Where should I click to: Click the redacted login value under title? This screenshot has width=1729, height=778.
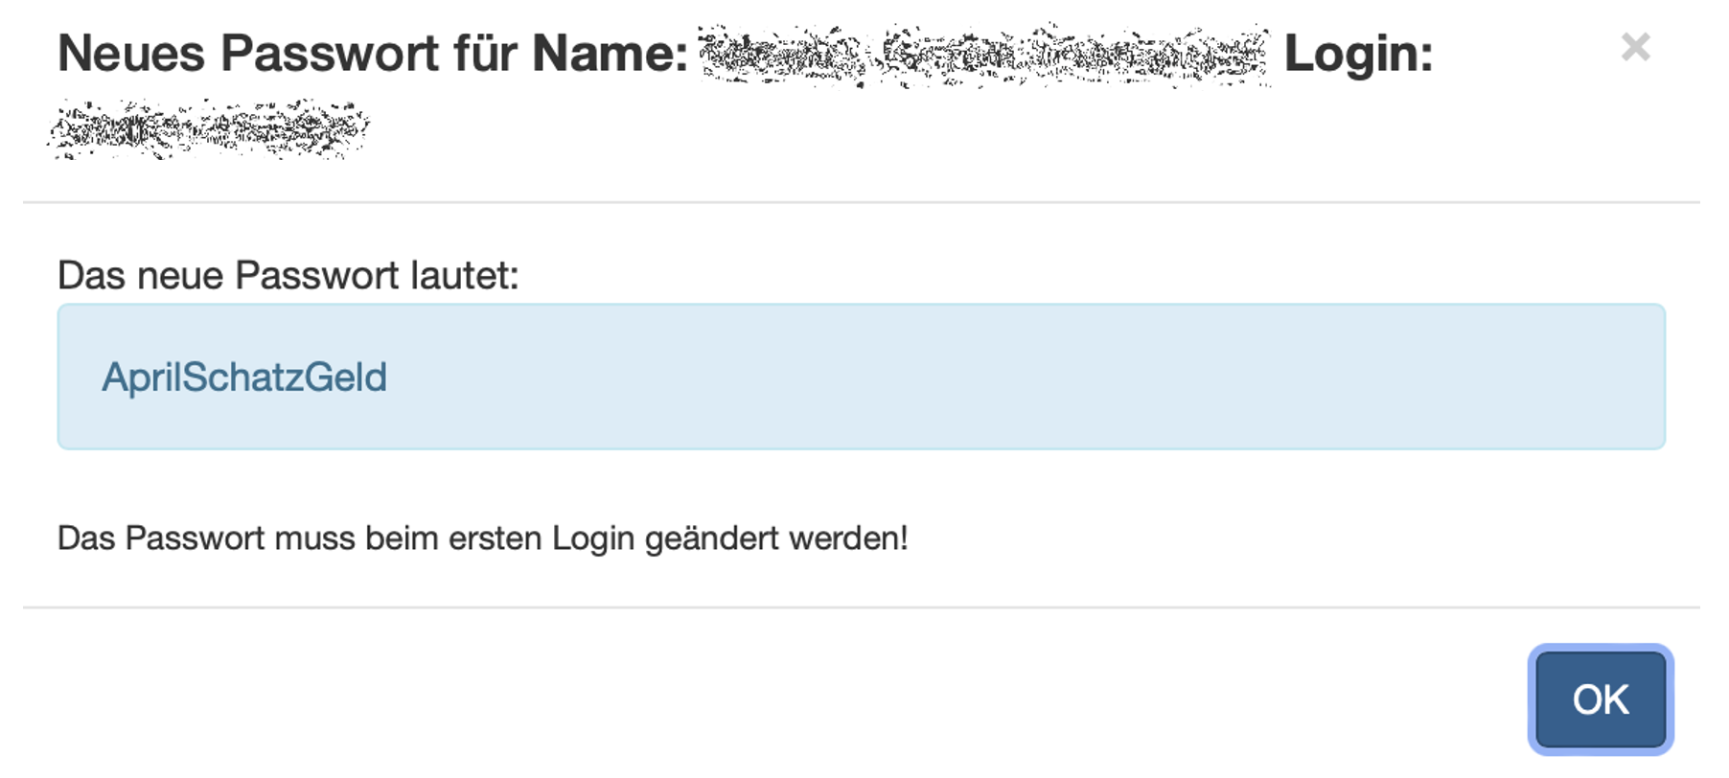[x=209, y=129]
